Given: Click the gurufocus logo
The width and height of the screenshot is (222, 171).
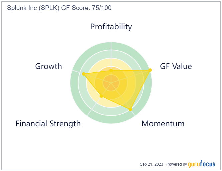Looking at the screenshot, I should pos(202,164).
